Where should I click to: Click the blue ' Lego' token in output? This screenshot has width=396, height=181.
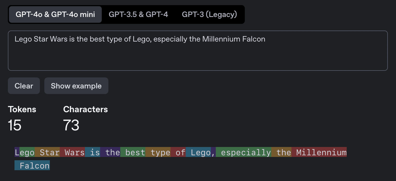point(198,152)
